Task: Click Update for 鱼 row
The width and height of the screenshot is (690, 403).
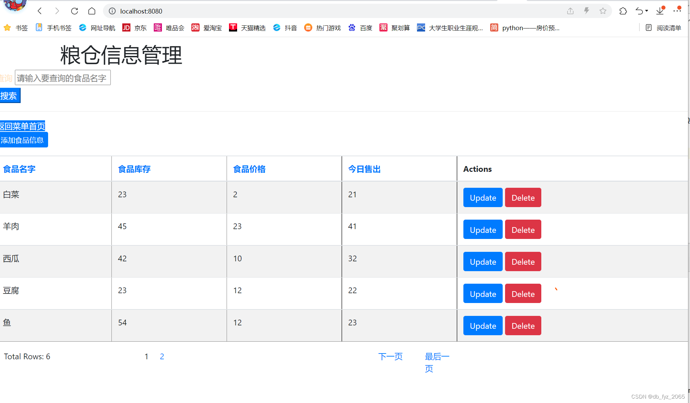Action: pyautogui.click(x=483, y=326)
